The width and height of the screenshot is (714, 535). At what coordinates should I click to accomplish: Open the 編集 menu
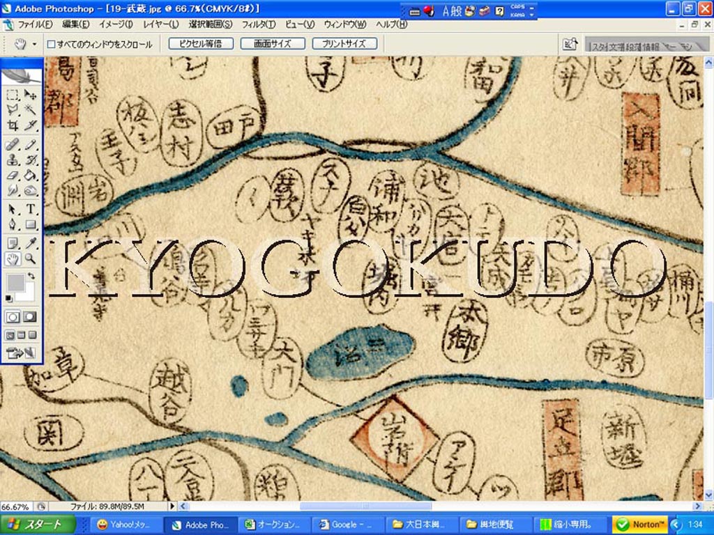[x=76, y=24]
